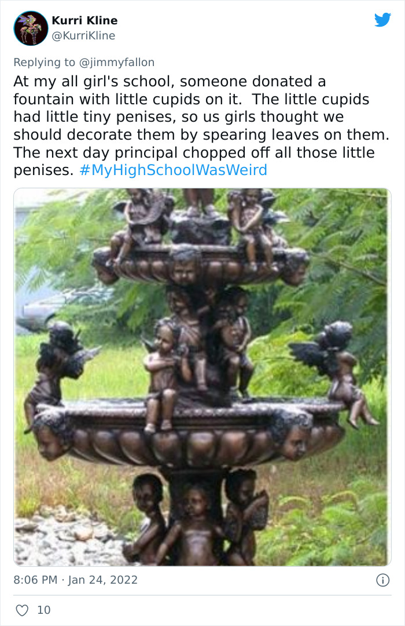Image resolution: width=405 pixels, height=626 pixels.
Task: Click the fountain's base cherubs in the photo
Action: click(196, 519)
